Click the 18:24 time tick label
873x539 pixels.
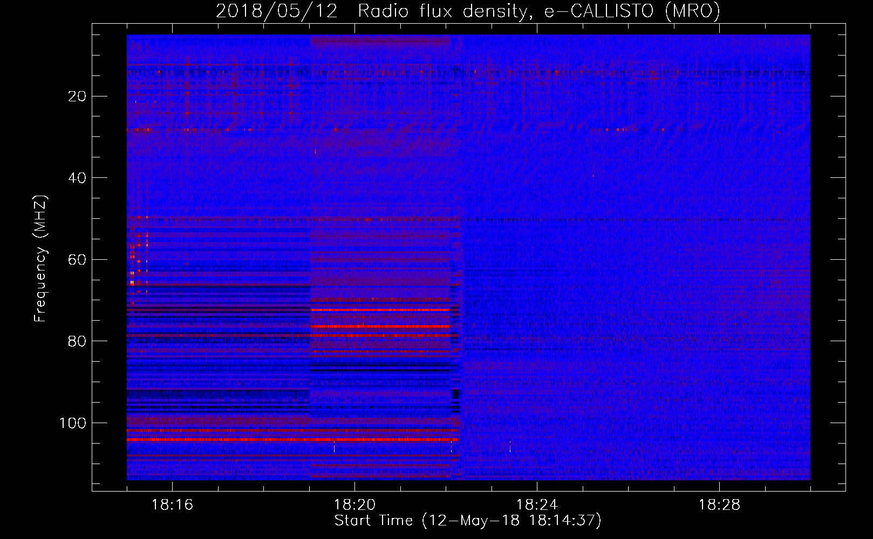point(537,505)
